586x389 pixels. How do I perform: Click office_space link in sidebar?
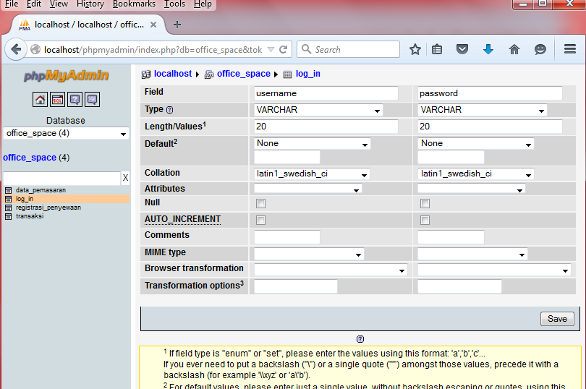(x=30, y=158)
